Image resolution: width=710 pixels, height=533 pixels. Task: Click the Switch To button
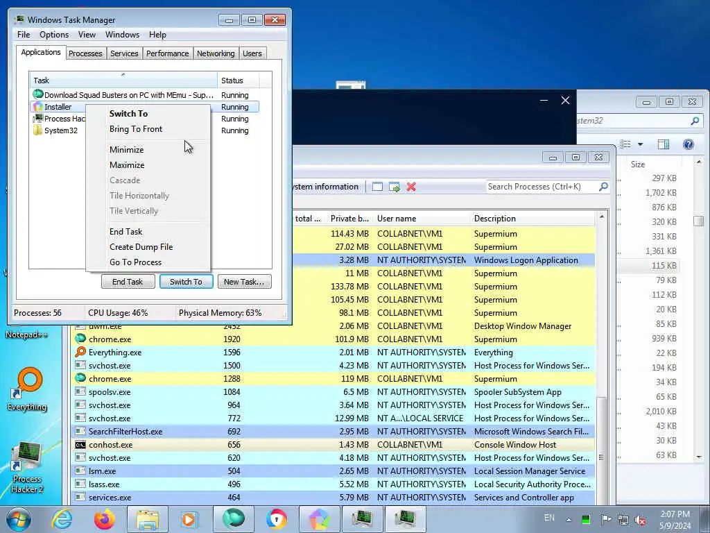[x=186, y=282]
